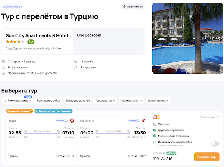Toggle the 'Регулярные рейсы' filter

click(49, 100)
